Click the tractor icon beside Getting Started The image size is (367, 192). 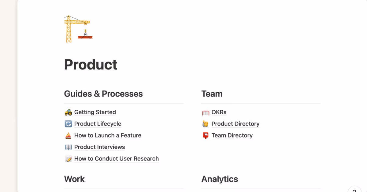click(x=68, y=112)
